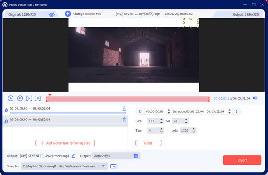Image resolution: width=268 pixels, height=175 pixels.
Task: Click the Original: 1280x720 label
Action: [22, 15]
